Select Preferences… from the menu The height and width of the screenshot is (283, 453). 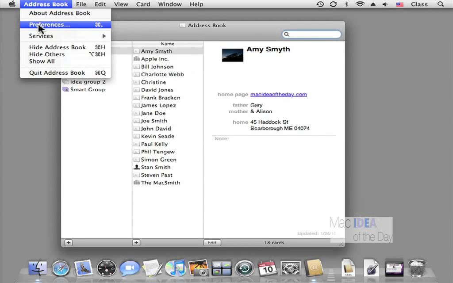point(65,25)
